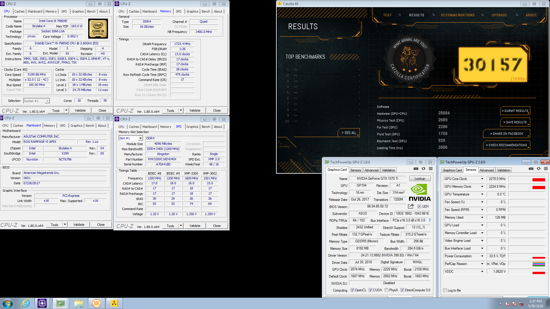Viewport: 550px width, 309px height.
Task: Open the PerfCap Reason sensor dropdown
Action: 482,264
